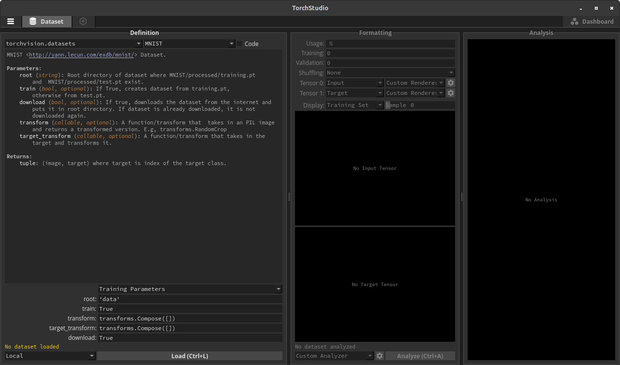Click the root 'data' input field
The height and width of the screenshot is (365, 620).
click(190, 299)
